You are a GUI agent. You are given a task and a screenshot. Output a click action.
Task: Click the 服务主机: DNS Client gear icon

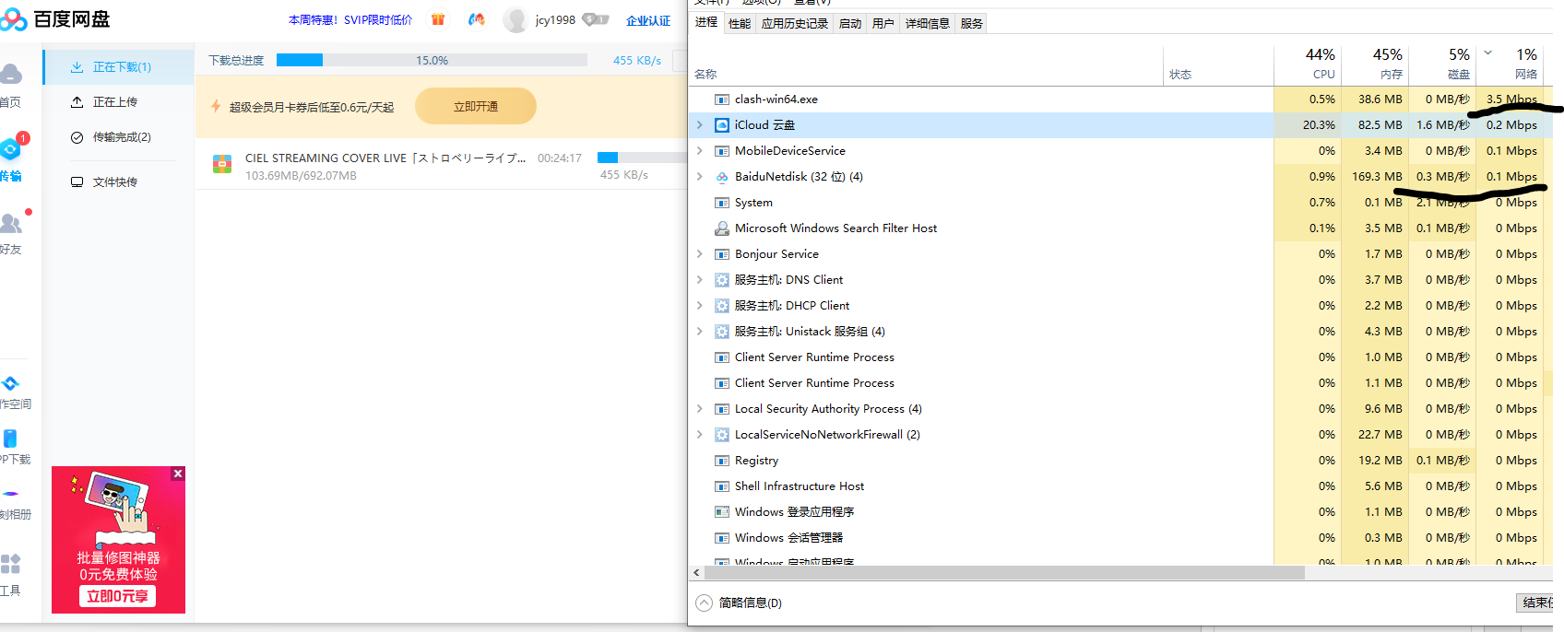[x=723, y=280]
